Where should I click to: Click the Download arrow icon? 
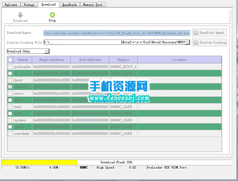(20, 15)
